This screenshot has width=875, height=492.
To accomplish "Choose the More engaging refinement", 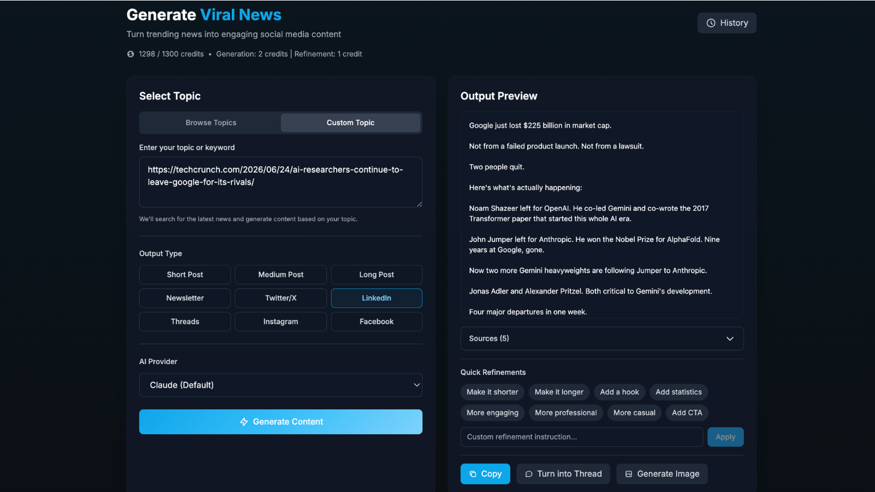I will 492,413.
